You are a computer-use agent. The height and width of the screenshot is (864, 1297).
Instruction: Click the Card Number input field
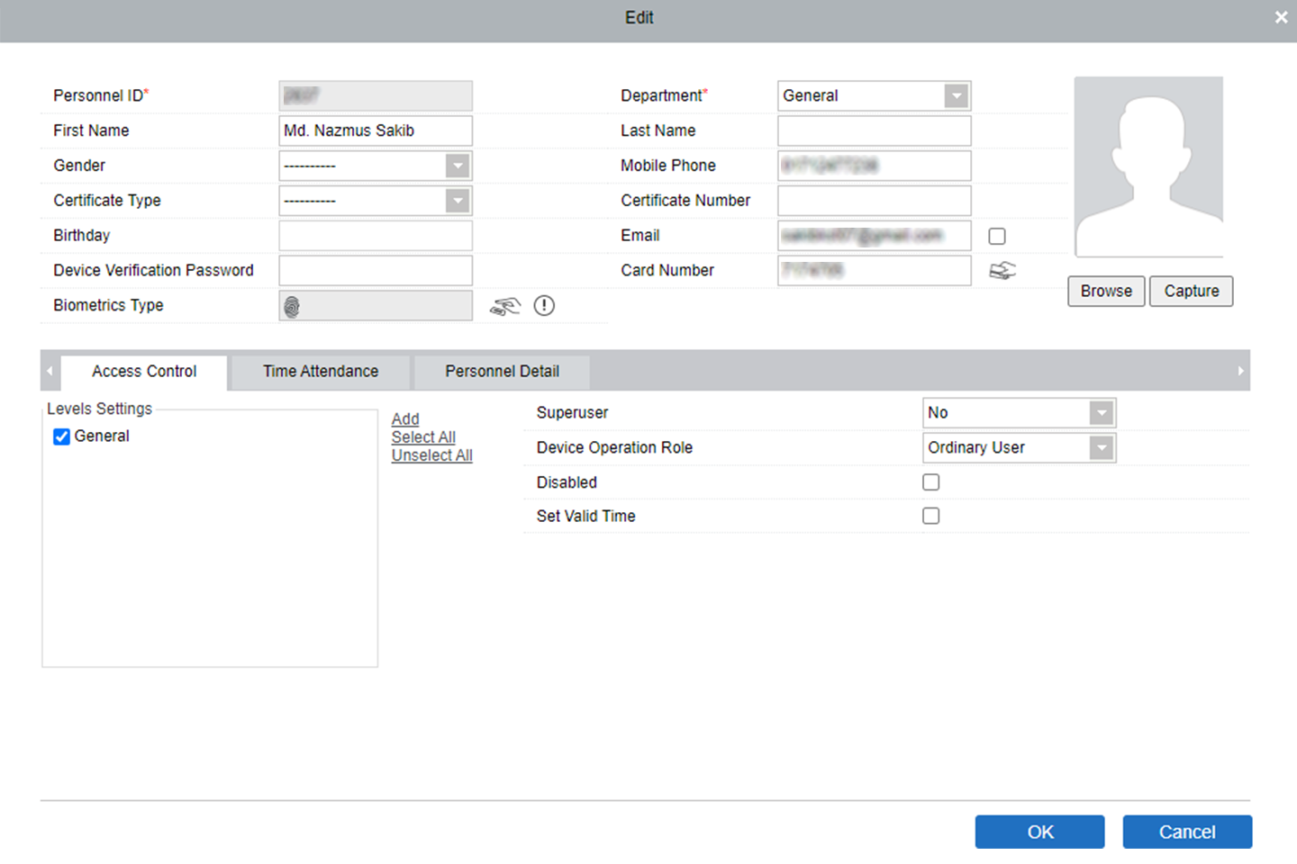click(x=875, y=271)
